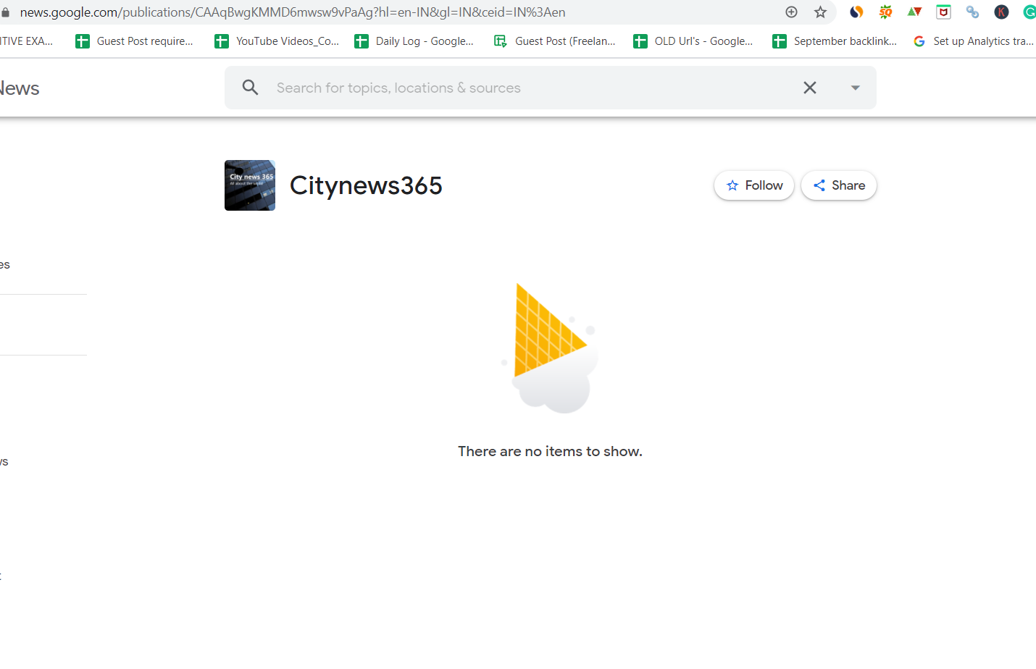Image resolution: width=1036 pixels, height=669 pixels.
Task: Click the blue chain-link extension icon
Action: tap(972, 12)
